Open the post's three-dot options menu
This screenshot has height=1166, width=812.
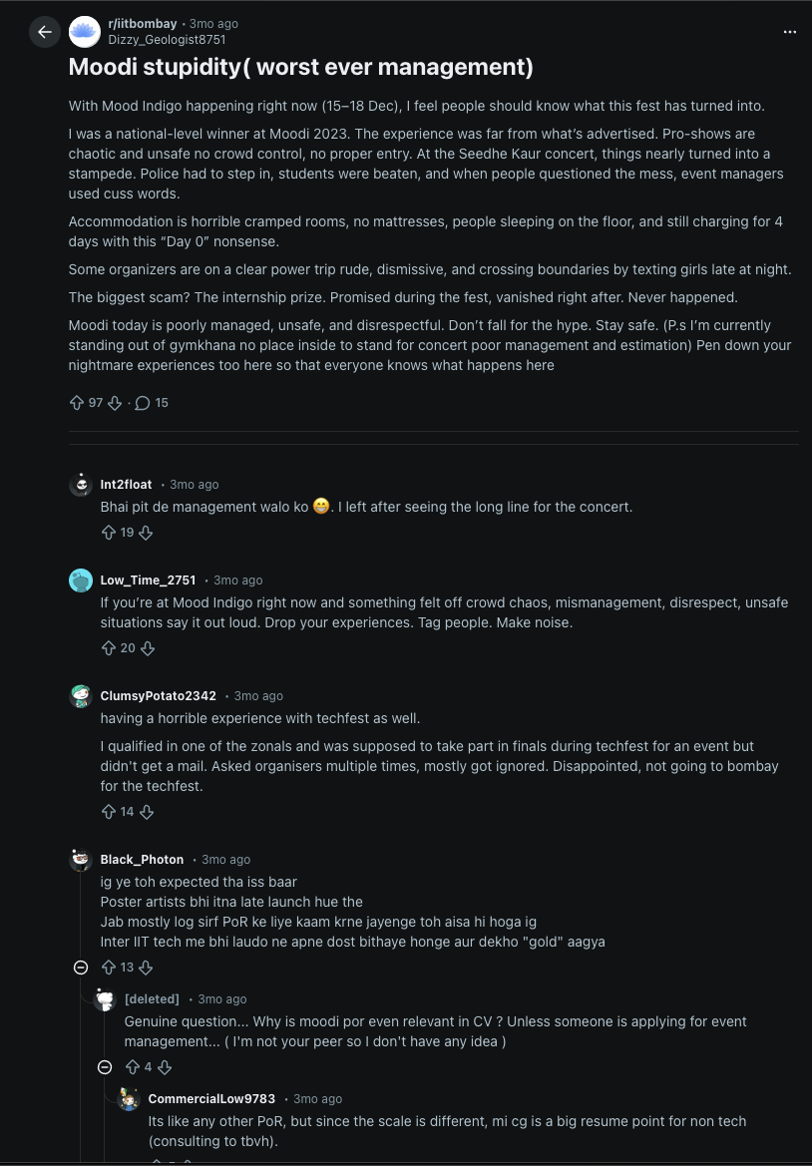point(790,32)
